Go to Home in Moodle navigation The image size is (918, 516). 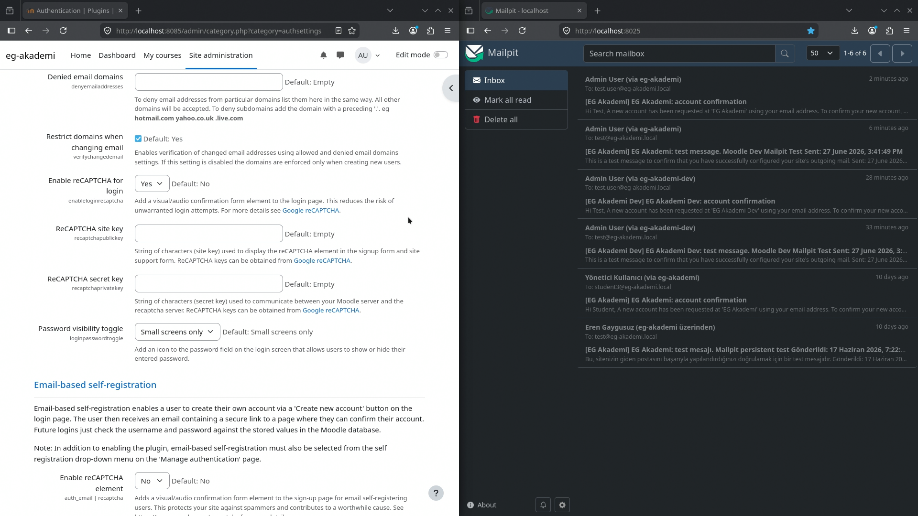[81, 55]
